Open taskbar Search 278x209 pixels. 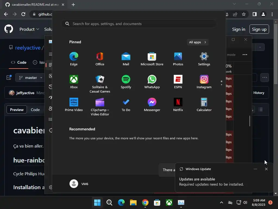click(x=109, y=202)
